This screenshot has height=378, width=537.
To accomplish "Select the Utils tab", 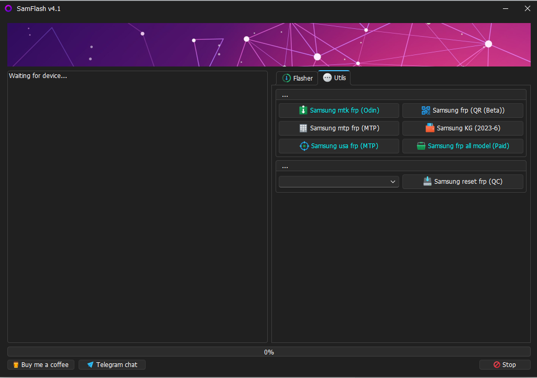I will (334, 77).
